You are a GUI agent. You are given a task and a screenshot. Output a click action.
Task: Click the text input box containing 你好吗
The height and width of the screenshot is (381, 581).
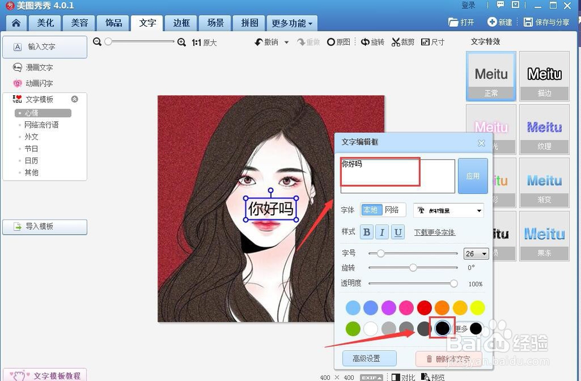[x=397, y=176]
